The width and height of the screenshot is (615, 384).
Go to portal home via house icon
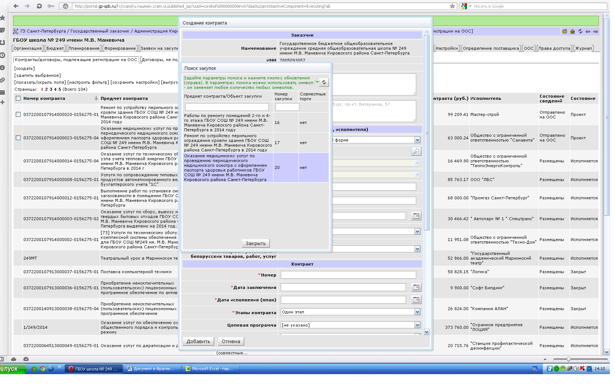pos(573,31)
